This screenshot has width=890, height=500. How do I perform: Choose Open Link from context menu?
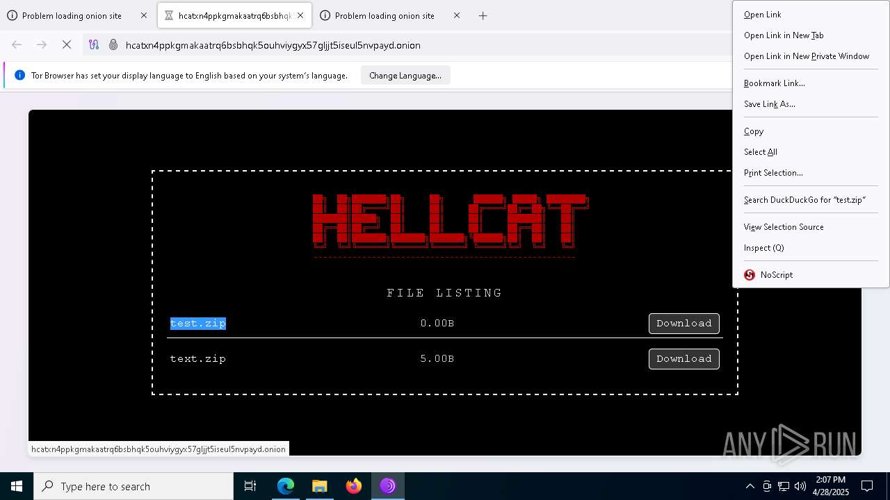[811, 15]
